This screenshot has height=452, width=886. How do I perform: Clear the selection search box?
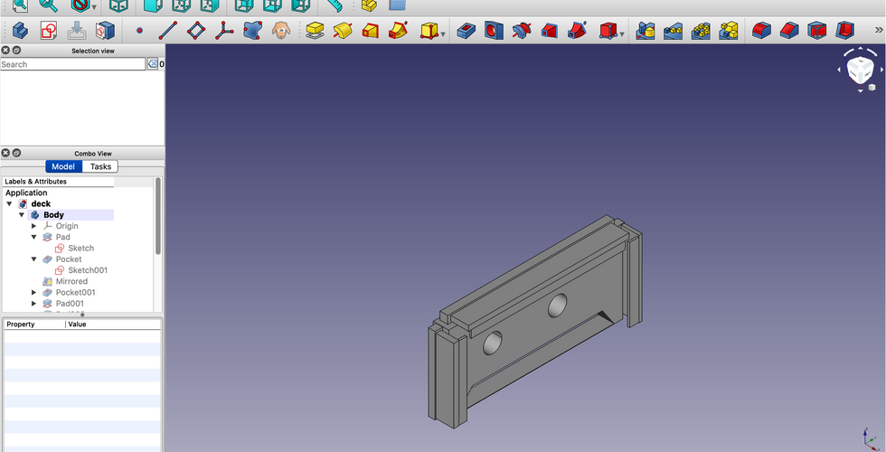click(x=152, y=64)
